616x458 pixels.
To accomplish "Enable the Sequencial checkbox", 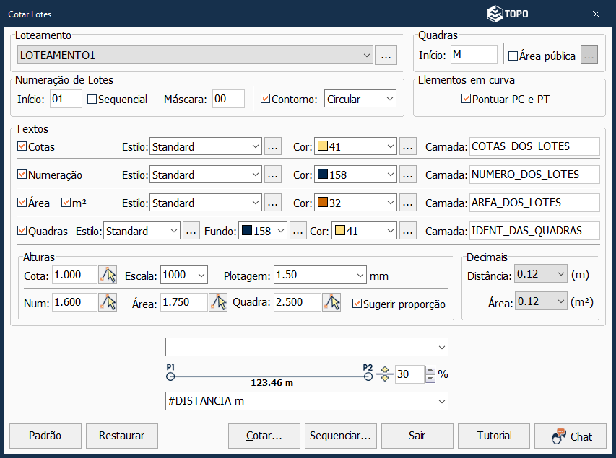I will tap(92, 100).
